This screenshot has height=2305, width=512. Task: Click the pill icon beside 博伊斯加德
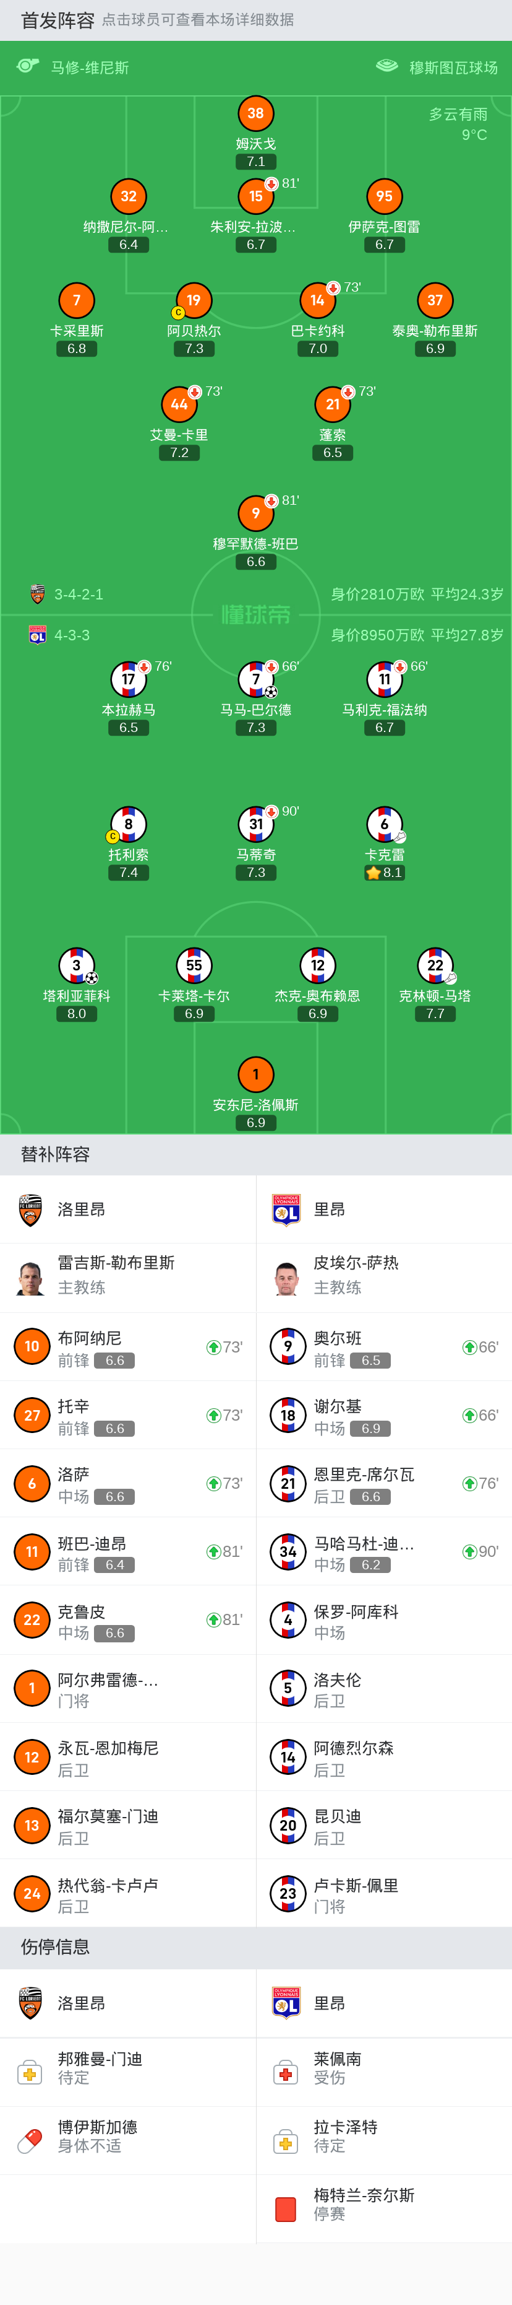[30, 2140]
